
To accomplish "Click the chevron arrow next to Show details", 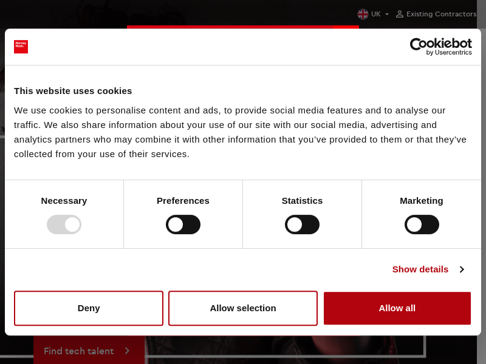I will click(462, 269).
